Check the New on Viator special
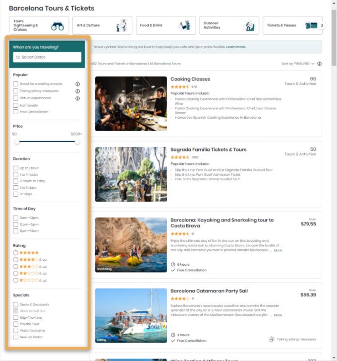Screen dimensions: 337x361 [16, 337]
